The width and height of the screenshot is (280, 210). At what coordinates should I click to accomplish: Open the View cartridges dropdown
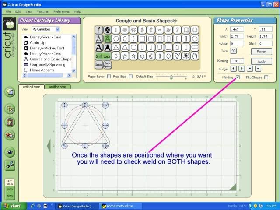pyautogui.click(x=58, y=29)
